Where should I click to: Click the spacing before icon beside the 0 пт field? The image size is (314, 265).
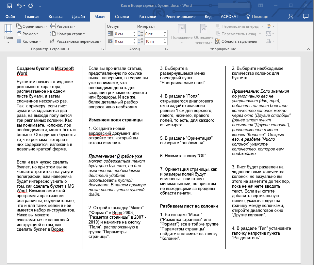tap(141, 34)
